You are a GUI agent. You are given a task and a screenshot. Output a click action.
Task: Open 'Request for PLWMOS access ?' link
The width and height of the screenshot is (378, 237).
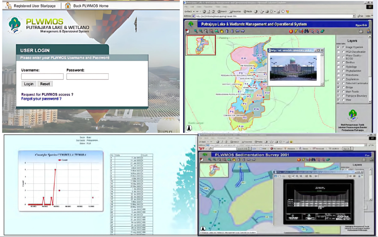[47, 95]
